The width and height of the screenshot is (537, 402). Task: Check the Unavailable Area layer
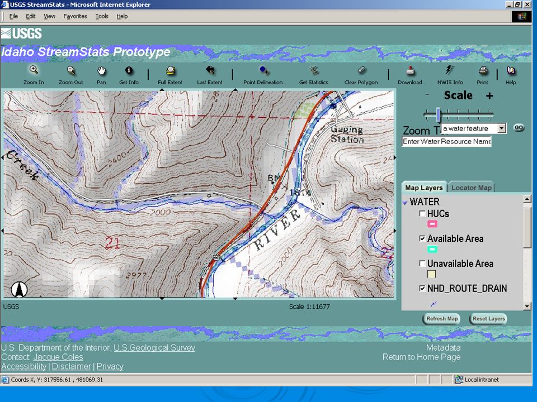pos(422,264)
